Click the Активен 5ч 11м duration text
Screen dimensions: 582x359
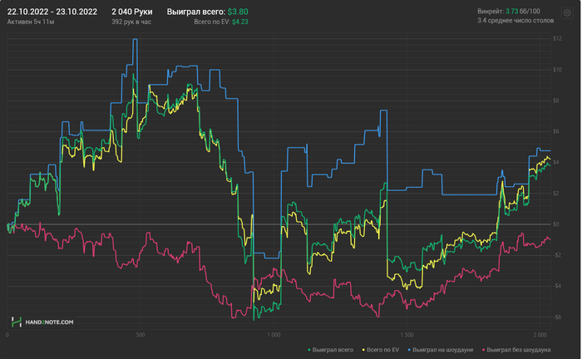point(30,22)
